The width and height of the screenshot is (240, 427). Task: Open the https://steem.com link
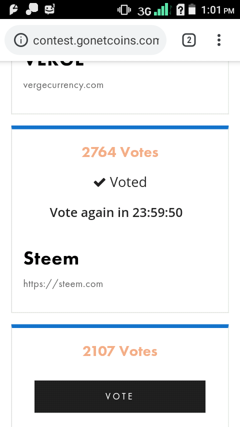(x=63, y=284)
